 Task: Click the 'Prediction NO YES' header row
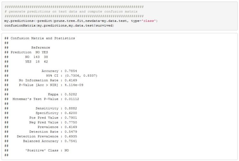click(29, 52)
